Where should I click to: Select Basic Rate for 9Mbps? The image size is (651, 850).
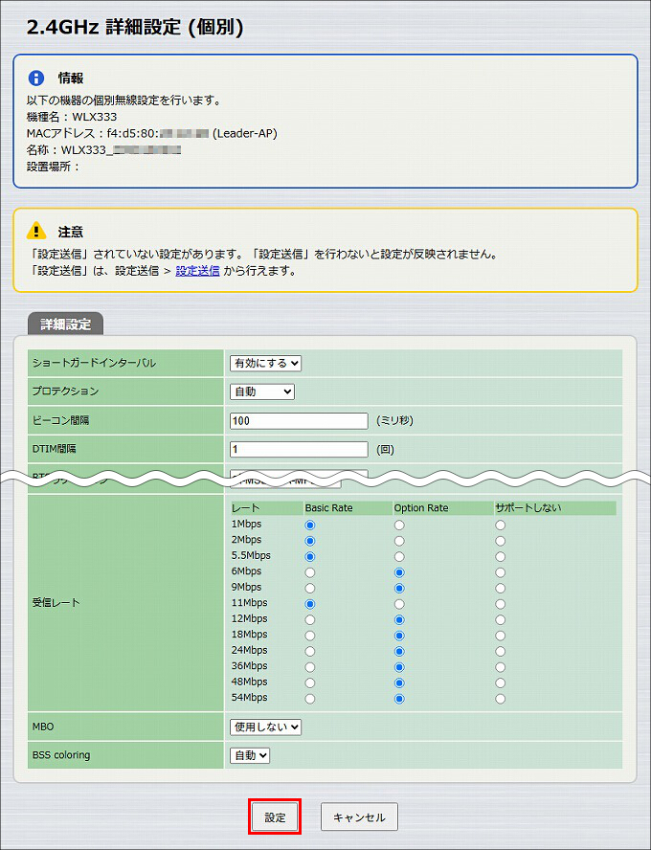[310, 588]
